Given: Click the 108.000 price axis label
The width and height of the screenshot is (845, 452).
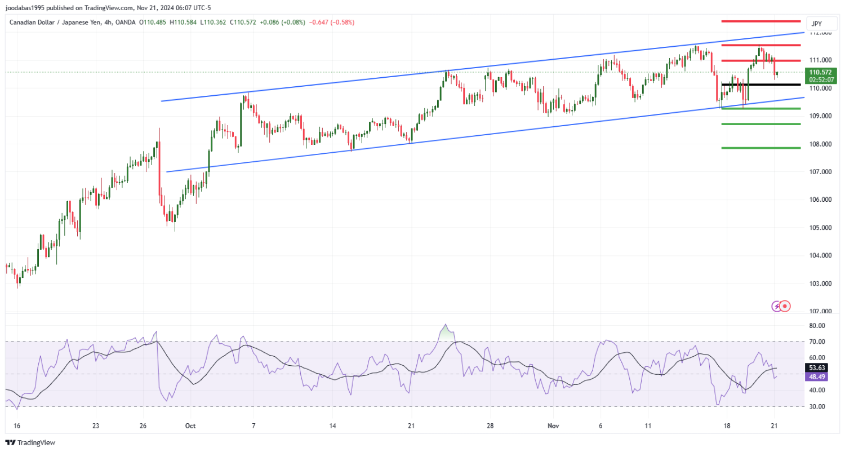Looking at the screenshot, I should tap(820, 144).
